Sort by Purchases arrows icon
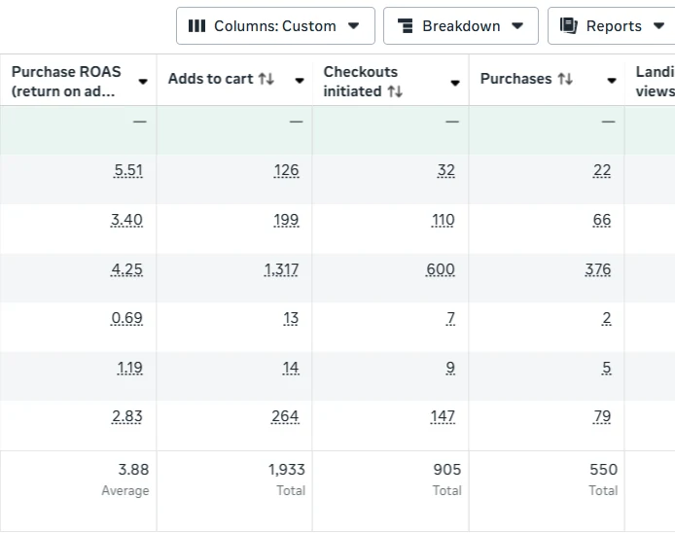This screenshot has height=533, width=675. pos(565,79)
